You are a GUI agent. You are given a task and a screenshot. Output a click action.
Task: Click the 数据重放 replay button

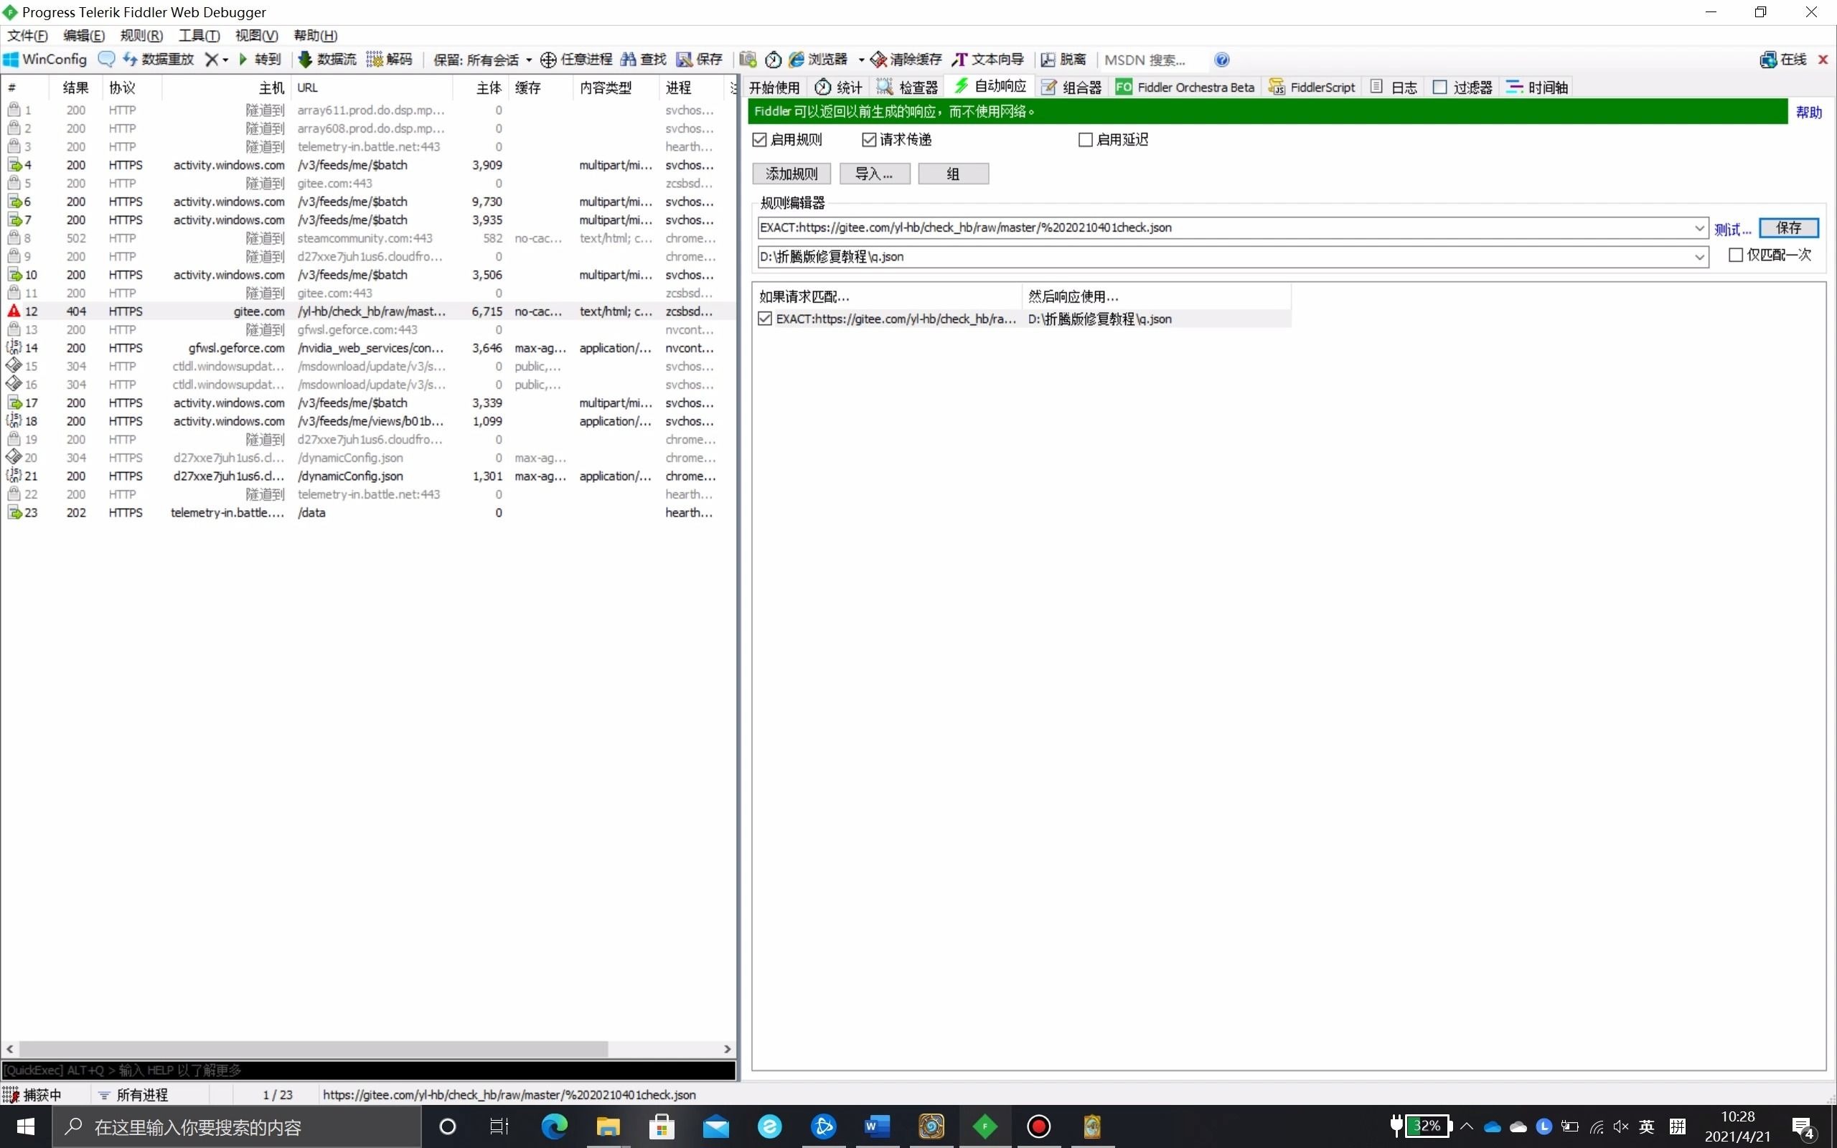point(159,60)
